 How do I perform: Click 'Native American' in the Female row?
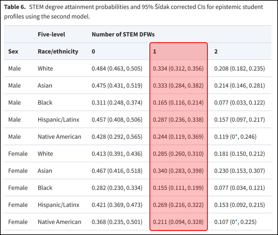tap(60, 222)
